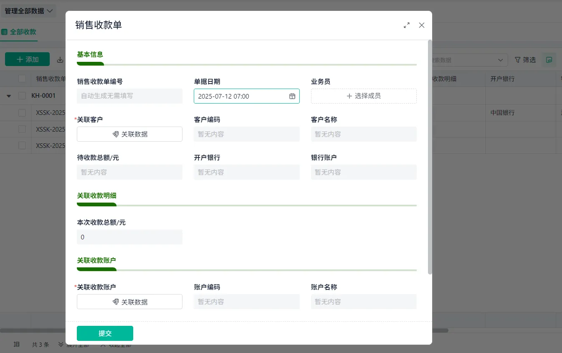Toggle the checkbox for KH-0001 group
562x353 pixels.
tap(22, 96)
